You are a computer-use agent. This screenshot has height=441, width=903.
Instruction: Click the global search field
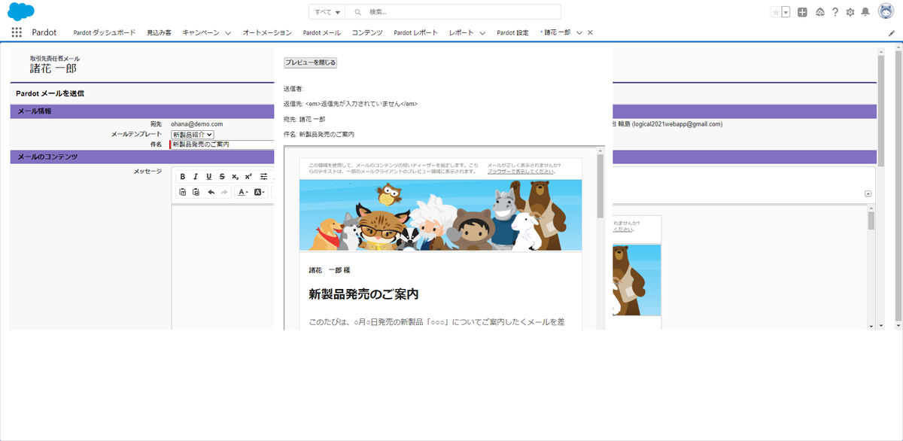(x=453, y=12)
